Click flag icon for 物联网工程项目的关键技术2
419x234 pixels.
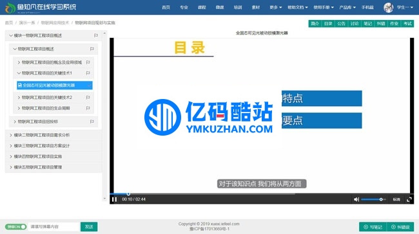tap(88, 98)
